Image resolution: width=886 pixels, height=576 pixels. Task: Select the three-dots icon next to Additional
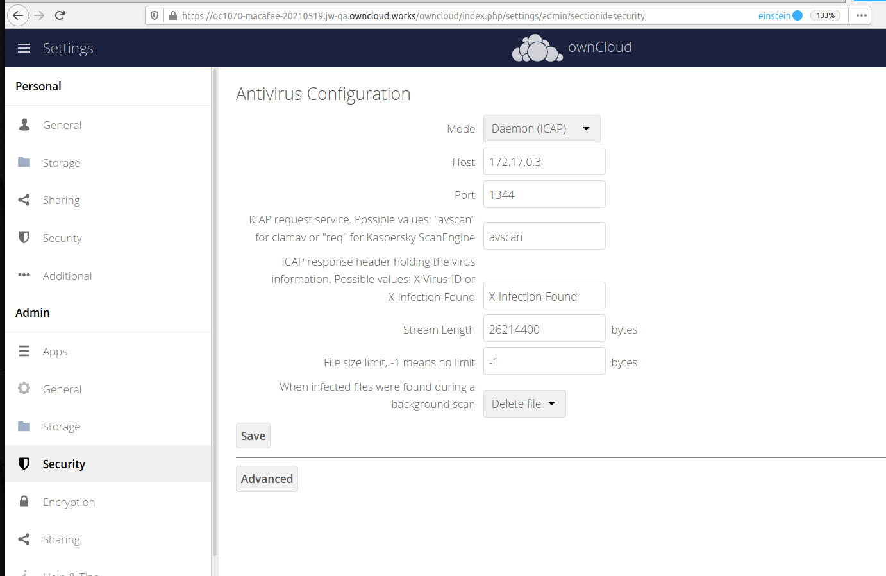tap(24, 275)
